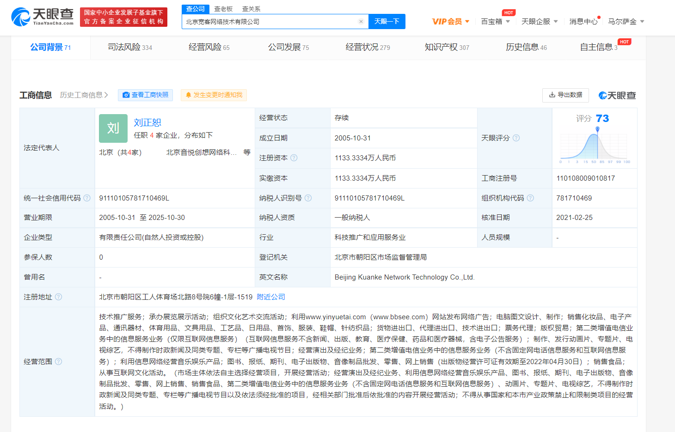Image resolution: width=675 pixels, height=432 pixels.
Task: Switch to 历史信息 tab
Action: click(x=526, y=47)
